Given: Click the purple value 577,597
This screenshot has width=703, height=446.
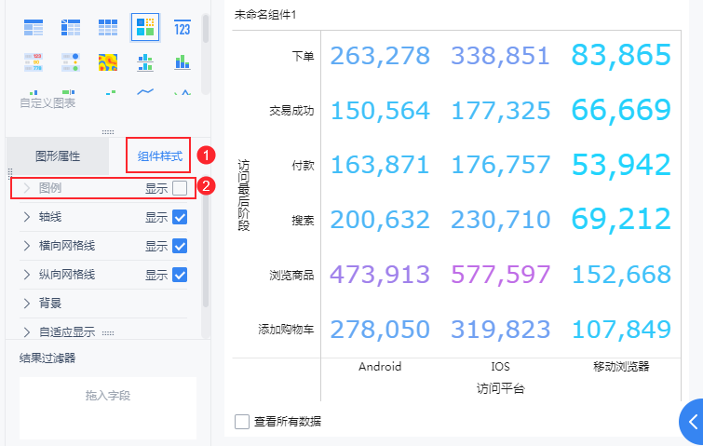Looking at the screenshot, I should click(x=500, y=275).
